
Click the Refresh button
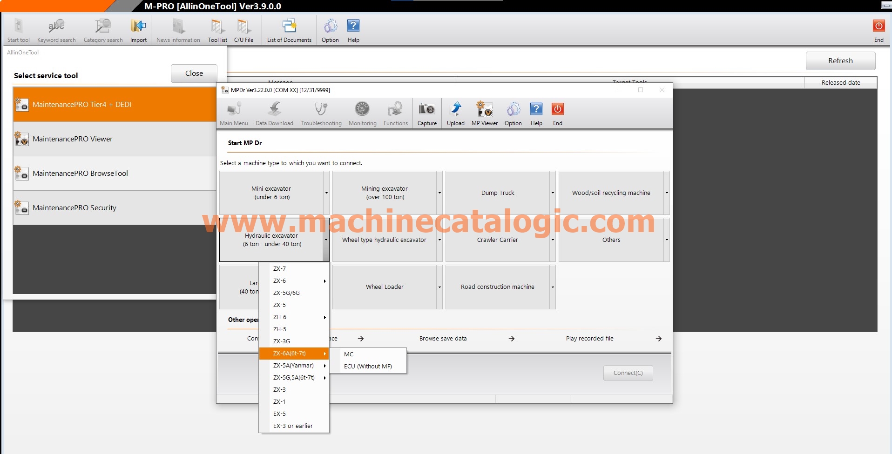pos(840,61)
